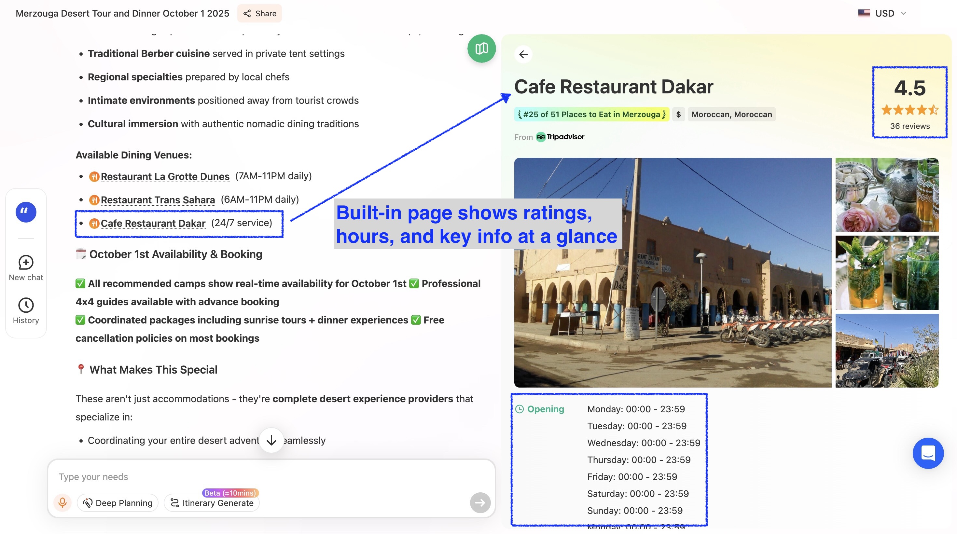This screenshot has width=957, height=534.
Task: Focus the 'Type your needs' input field
Action: 271,476
